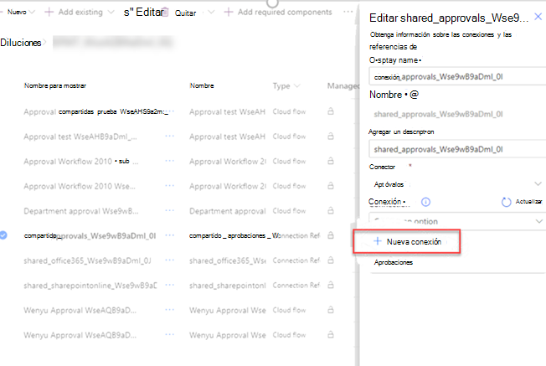Open more options for Approval compartidas prueba row
The width and height of the screenshot is (546, 366).
click(x=170, y=111)
